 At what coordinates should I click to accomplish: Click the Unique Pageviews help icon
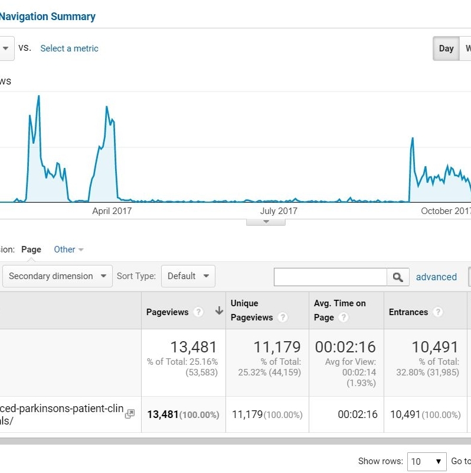[283, 318]
